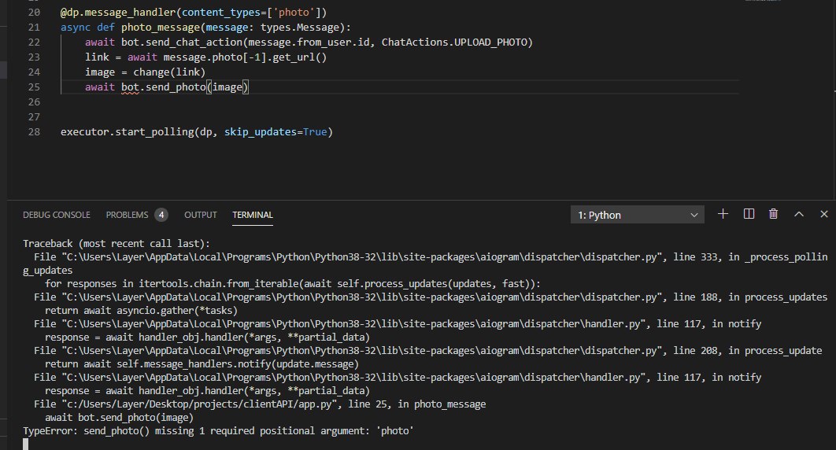Maximize panel size with up chevron
Screen dimensions: 836x450
pos(799,214)
